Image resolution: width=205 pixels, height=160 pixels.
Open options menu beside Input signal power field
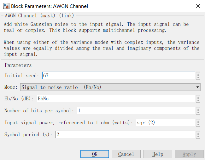(198, 123)
